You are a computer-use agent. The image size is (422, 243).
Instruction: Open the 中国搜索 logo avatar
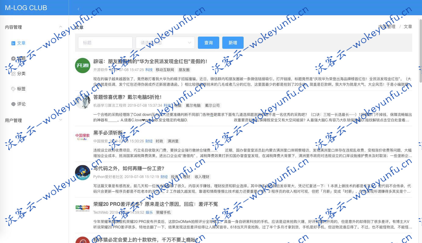click(83, 137)
